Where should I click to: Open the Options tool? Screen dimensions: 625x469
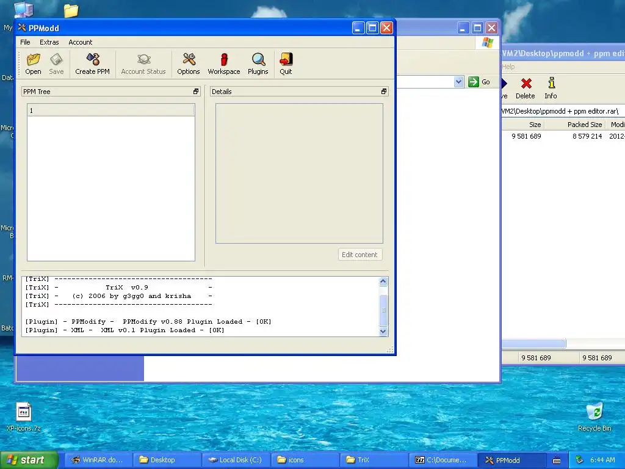coord(189,64)
